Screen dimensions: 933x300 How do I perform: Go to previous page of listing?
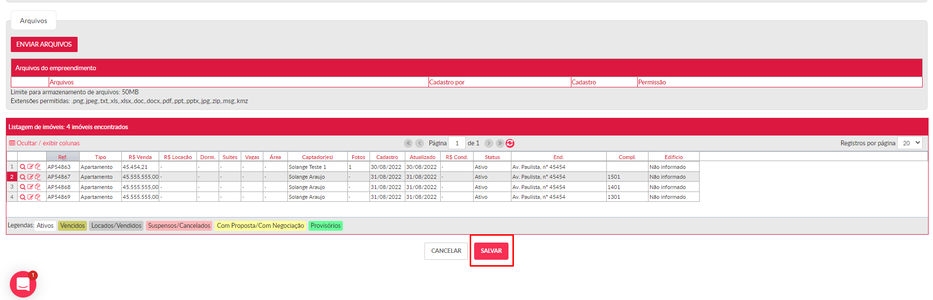[x=420, y=143]
